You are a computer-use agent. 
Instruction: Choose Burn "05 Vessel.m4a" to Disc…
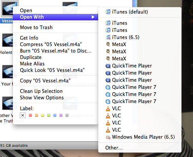point(56,51)
